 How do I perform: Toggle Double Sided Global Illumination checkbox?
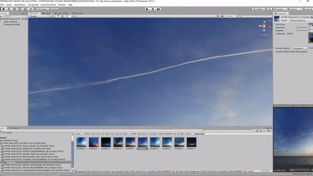310,51
